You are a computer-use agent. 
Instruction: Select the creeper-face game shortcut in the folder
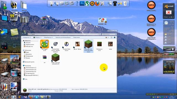[x=99, y=45]
